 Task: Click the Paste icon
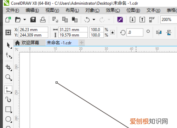coord(75,20)
